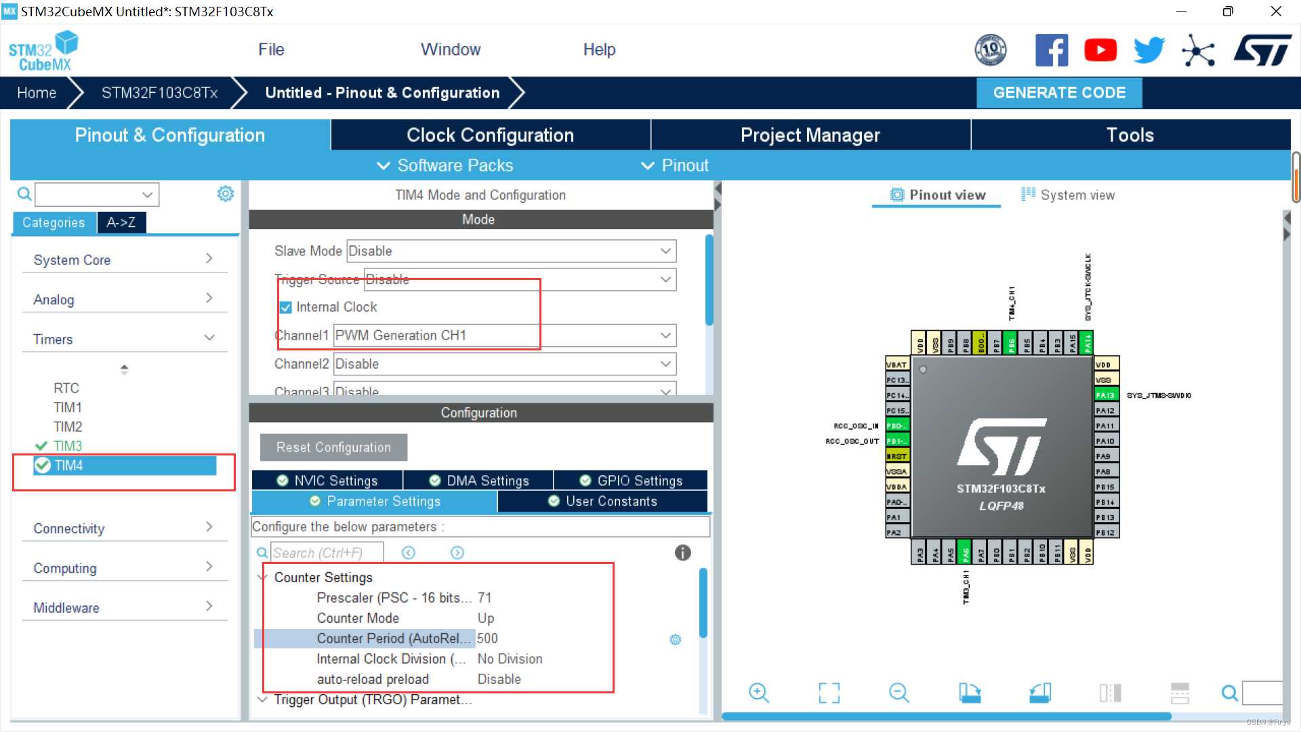This screenshot has height=732, width=1301.
Task: Expand the Connectivity category
Action: [x=123, y=529]
